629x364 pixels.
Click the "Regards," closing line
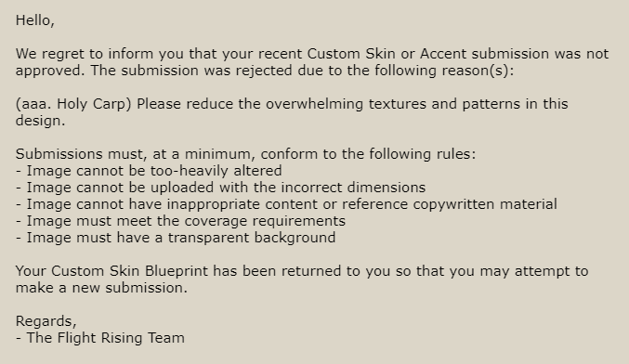[x=46, y=321]
